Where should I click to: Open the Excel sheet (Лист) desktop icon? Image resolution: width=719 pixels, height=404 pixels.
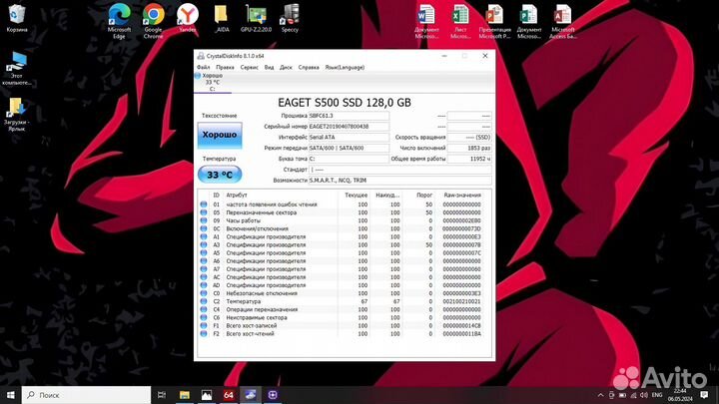[460, 21]
